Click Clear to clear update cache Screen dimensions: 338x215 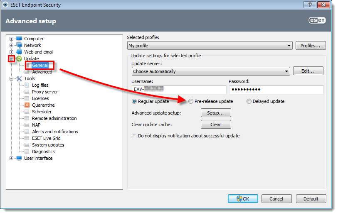coord(216,125)
